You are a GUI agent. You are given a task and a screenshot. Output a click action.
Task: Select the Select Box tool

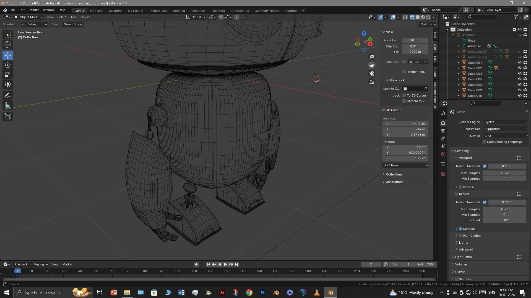(x=8, y=35)
